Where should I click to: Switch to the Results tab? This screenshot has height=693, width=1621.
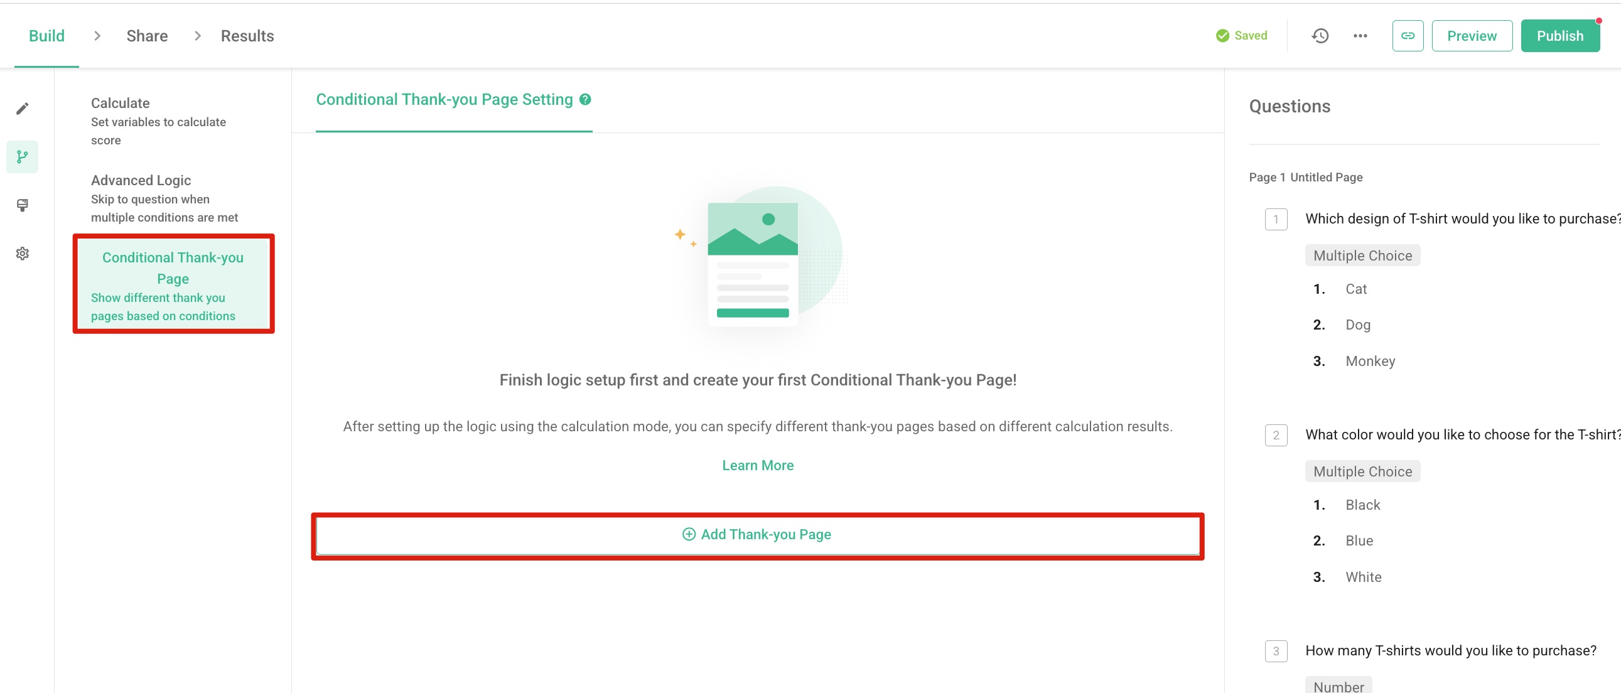click(247, 36)
